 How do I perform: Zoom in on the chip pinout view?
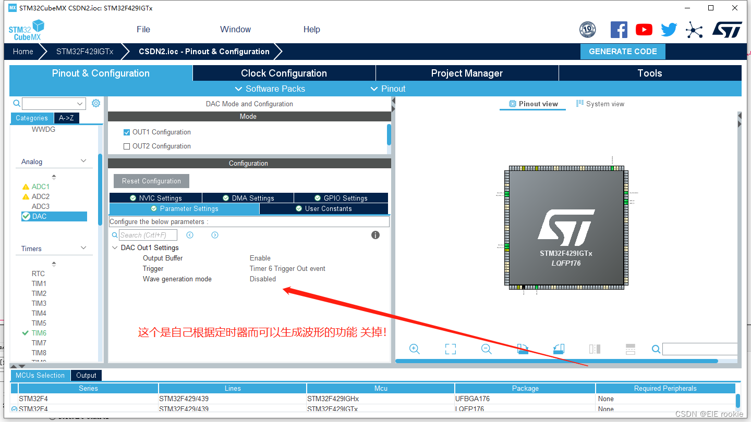pyautogui.click(x=414, y=349)
